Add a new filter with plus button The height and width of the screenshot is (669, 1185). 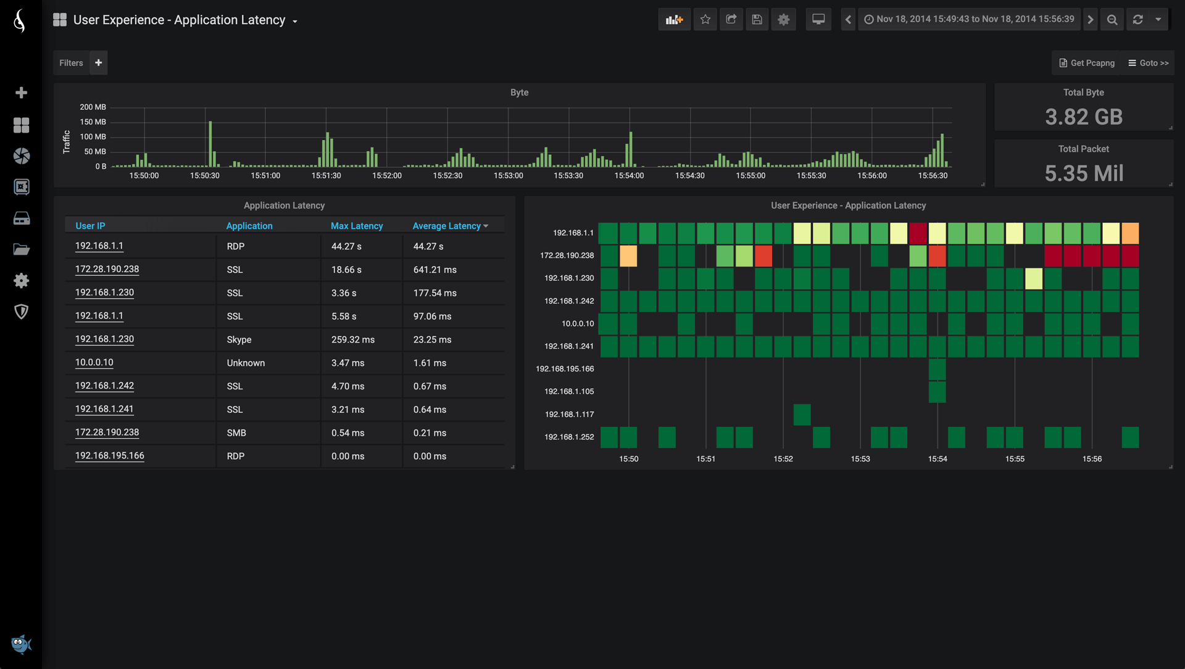[98, 63]
